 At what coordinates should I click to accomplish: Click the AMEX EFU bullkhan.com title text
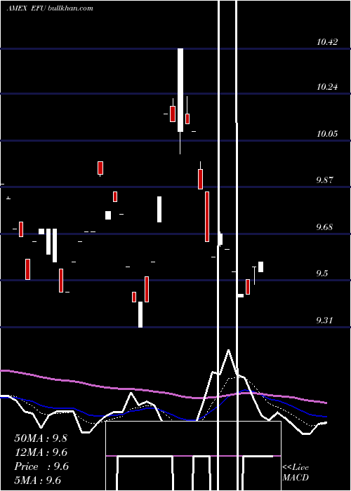[50, 8]
